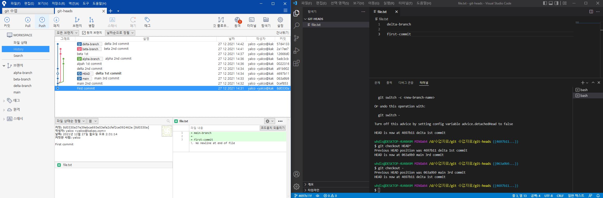
Task: Select alpha-branch in branches list
Action: (23, 73)
